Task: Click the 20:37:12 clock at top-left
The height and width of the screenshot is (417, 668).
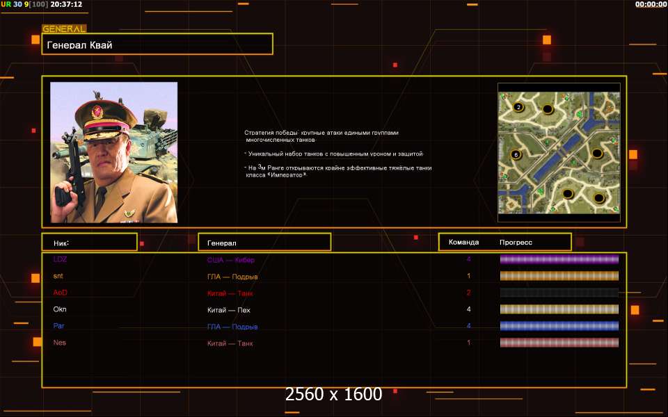Action: pos(66,4)
